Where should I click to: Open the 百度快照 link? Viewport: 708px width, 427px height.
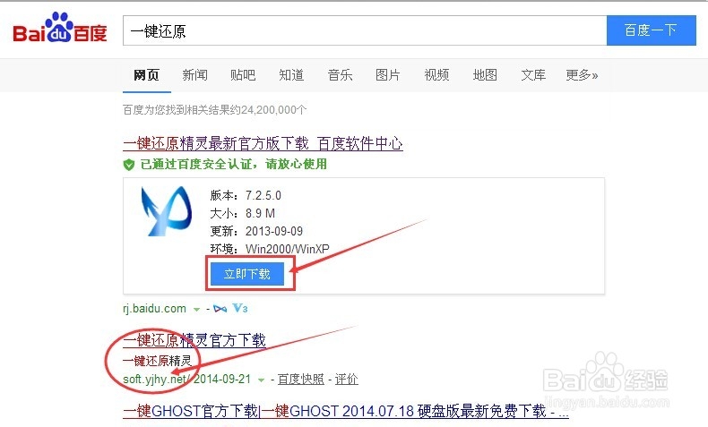(x=301, y=379)
